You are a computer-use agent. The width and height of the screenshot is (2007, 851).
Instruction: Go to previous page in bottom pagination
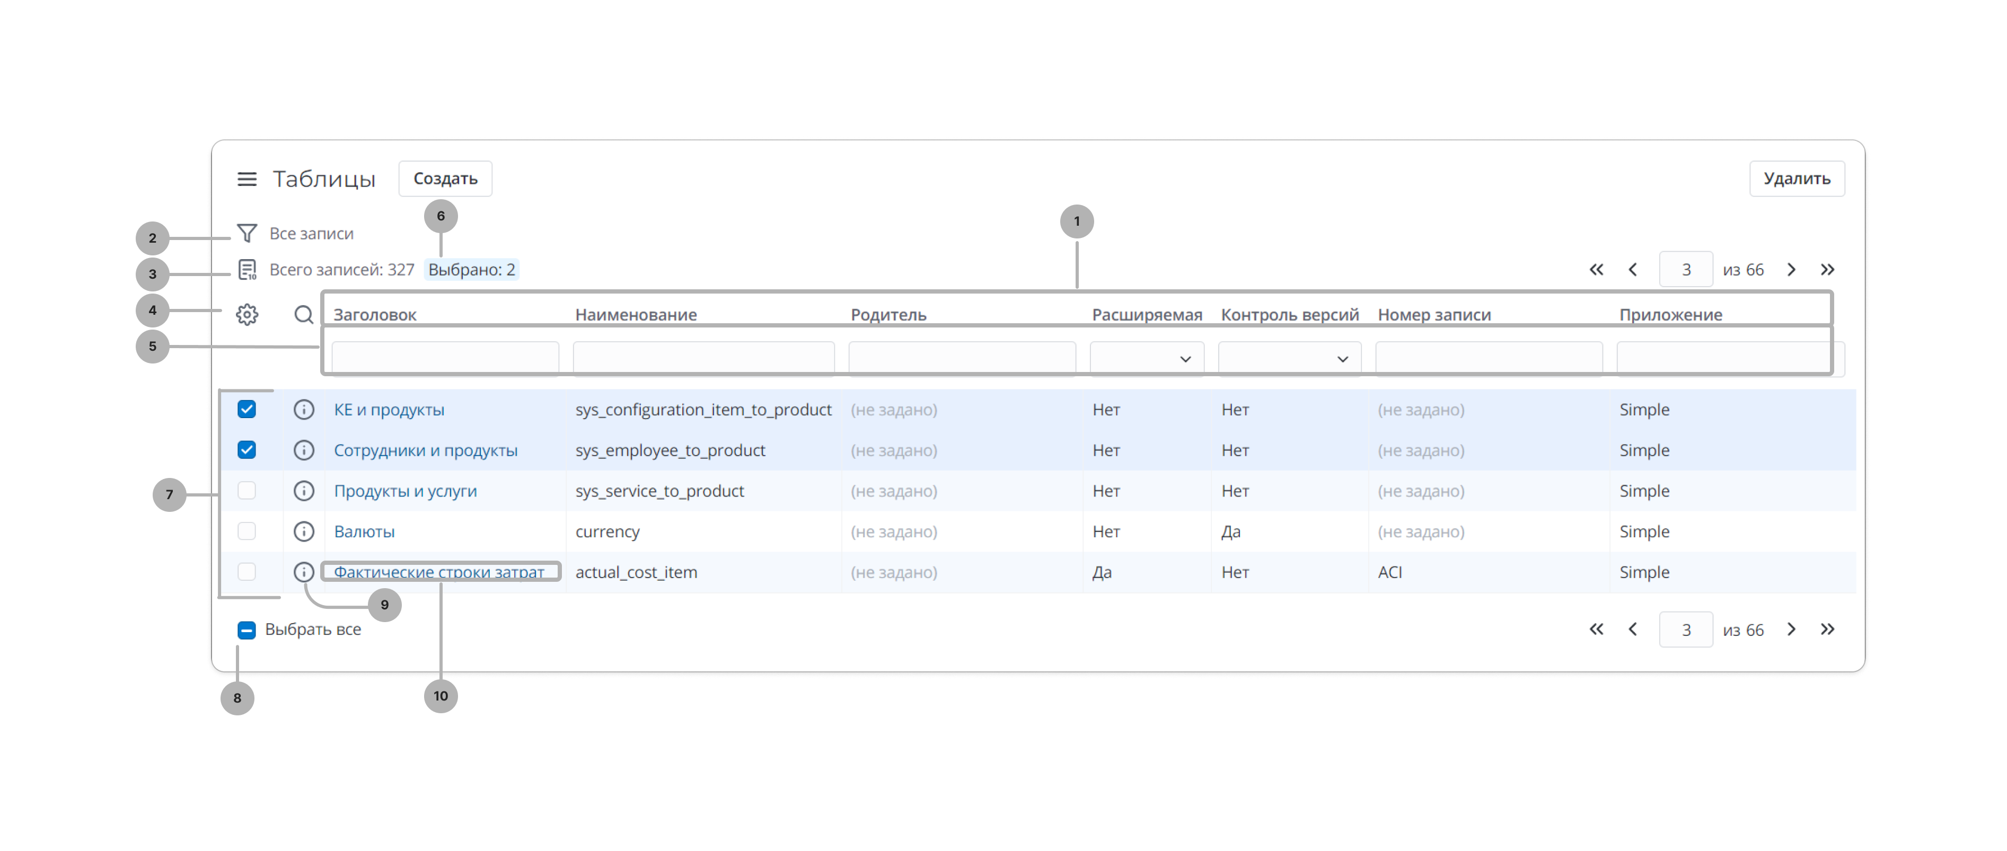(x=1632, y=629)
